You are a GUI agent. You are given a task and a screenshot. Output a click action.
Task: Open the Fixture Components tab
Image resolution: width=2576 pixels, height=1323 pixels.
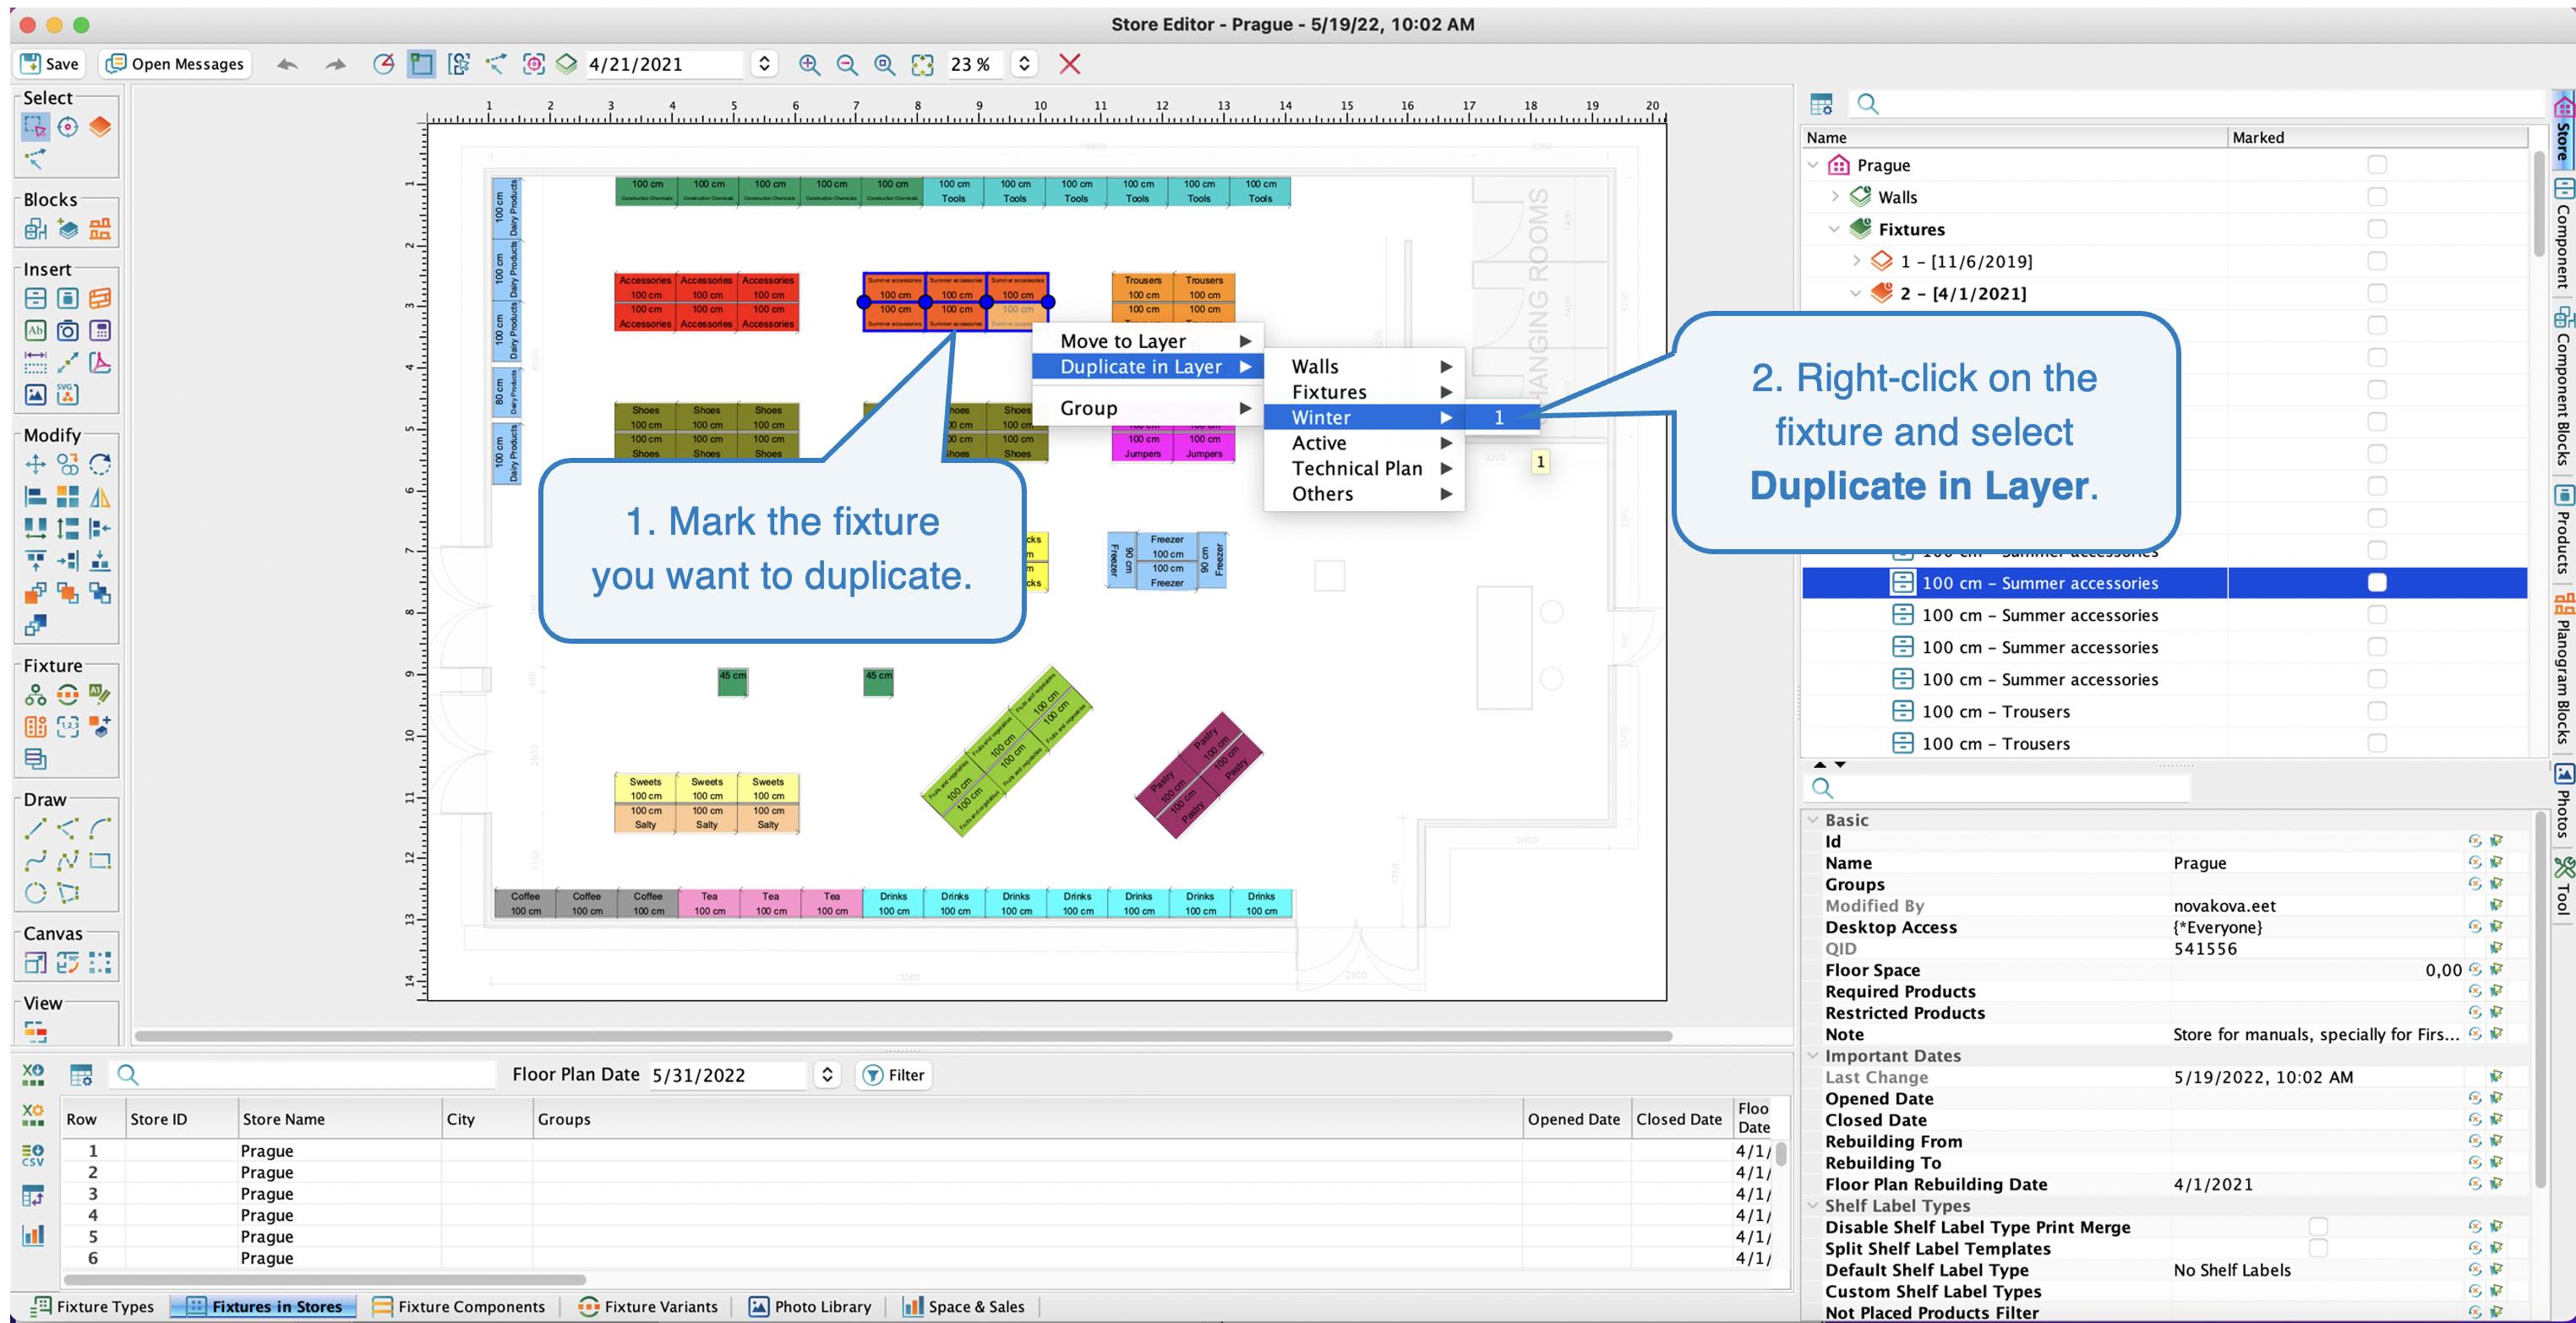click(458, 1306)
